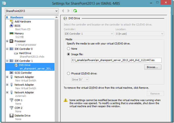
Task: Click the Add Hardware icon
Action: point(11,21)
